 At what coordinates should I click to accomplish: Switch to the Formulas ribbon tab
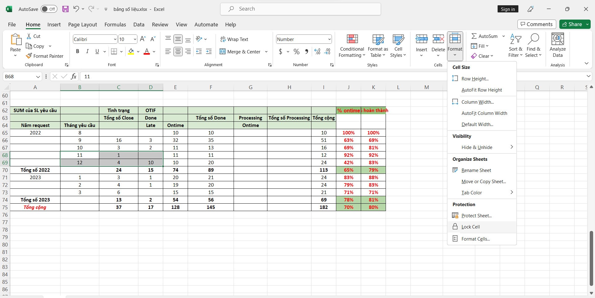tap(115, 25)
